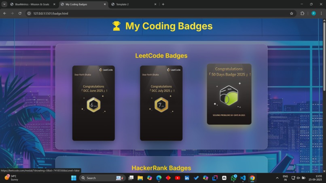Click the address bar URL field

click(160, 13)
